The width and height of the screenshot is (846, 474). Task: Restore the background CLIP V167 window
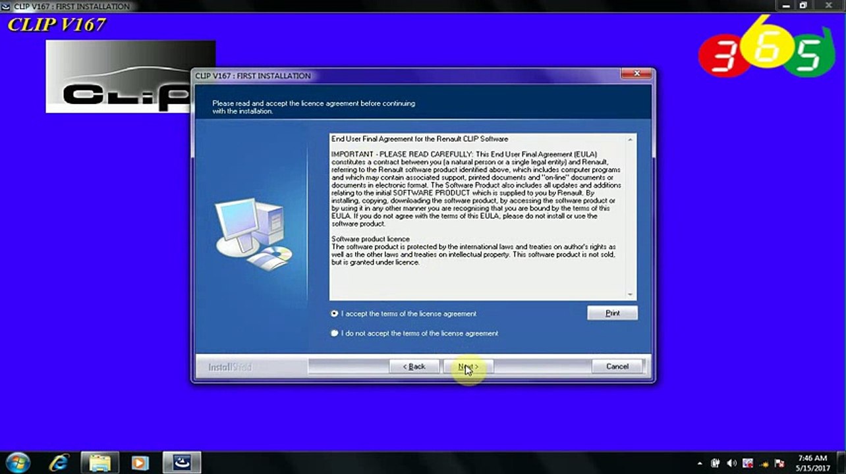pos(803,5)
